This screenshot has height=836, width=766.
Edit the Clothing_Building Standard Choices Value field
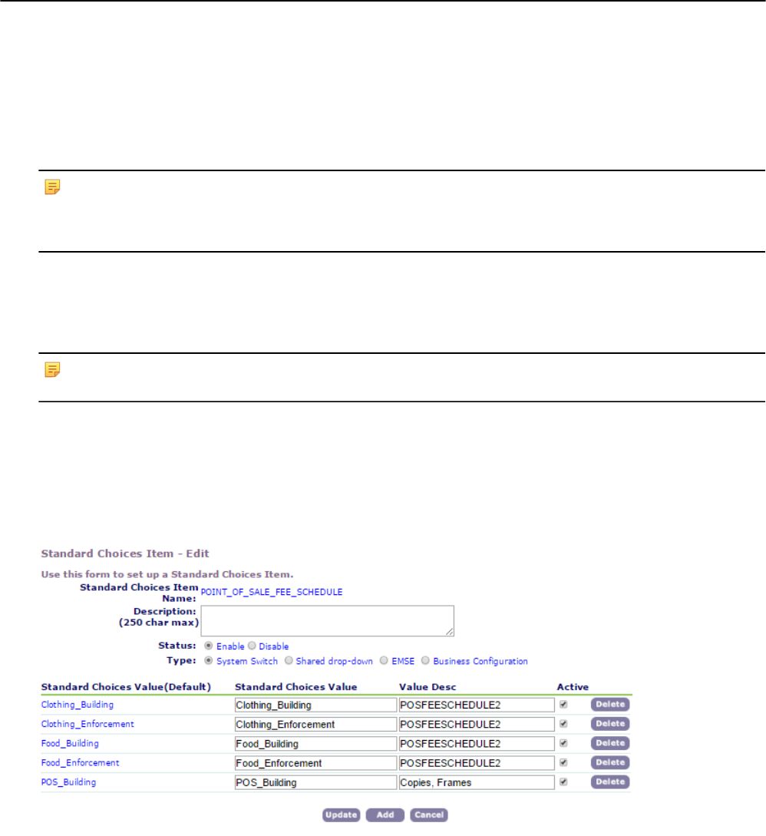coord(315,705)
